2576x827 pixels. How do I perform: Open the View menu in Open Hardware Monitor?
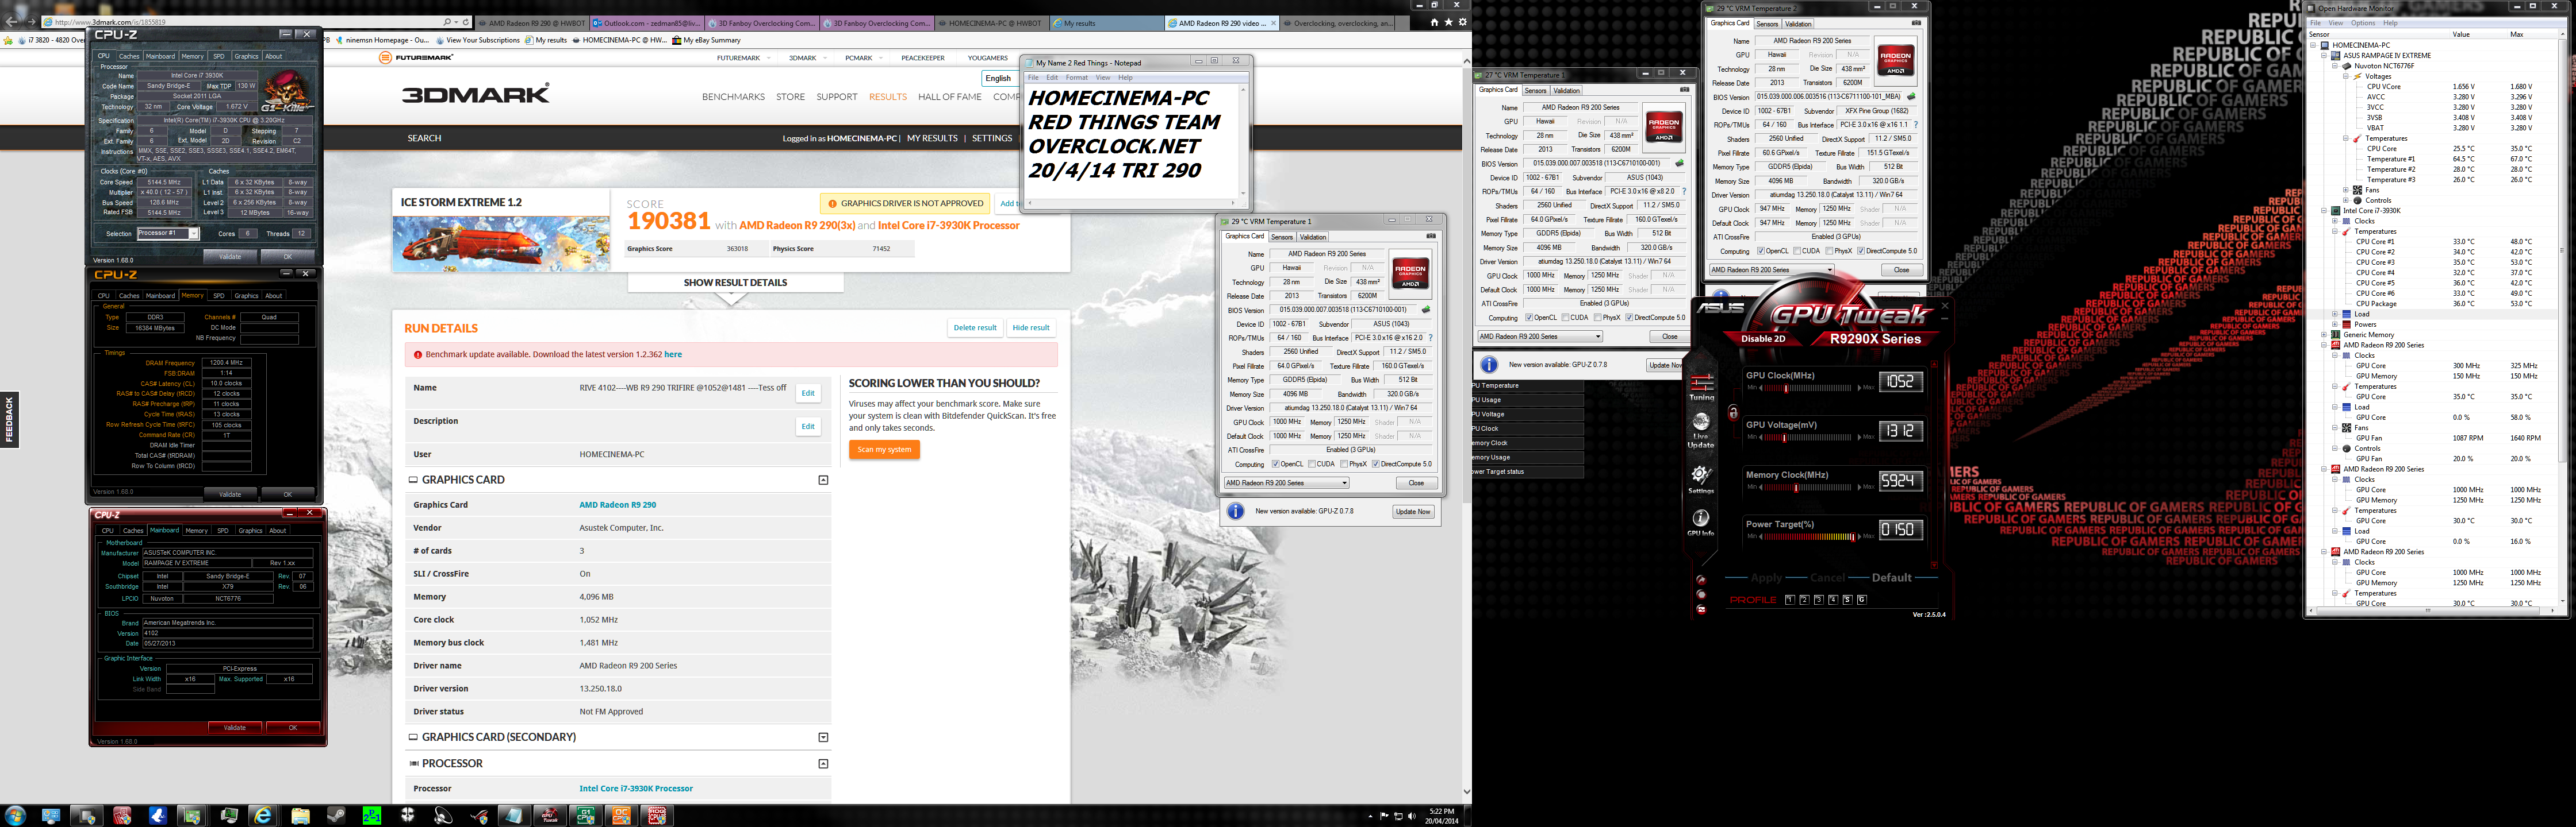click(x=2336, y=23)
